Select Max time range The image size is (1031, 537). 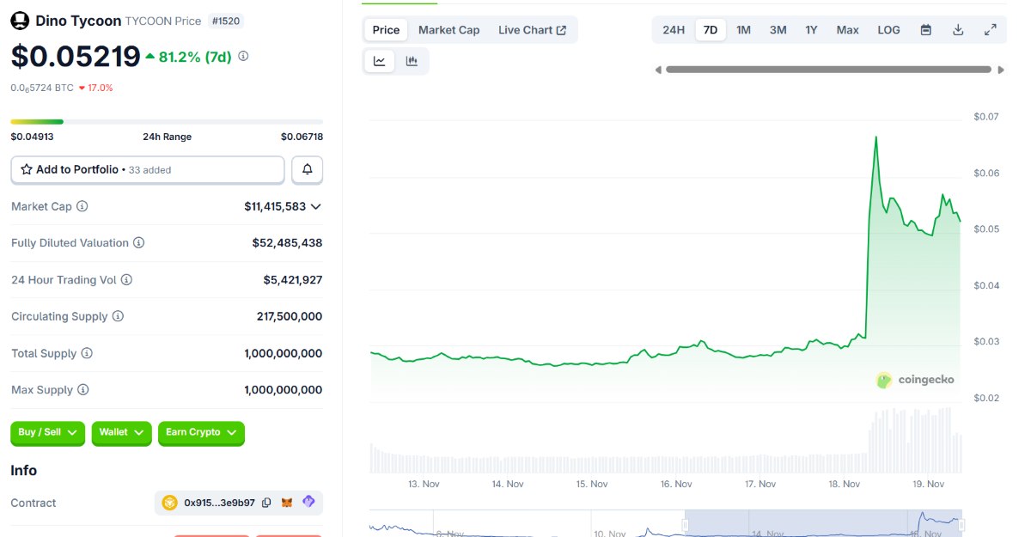[x=848, y=30]
